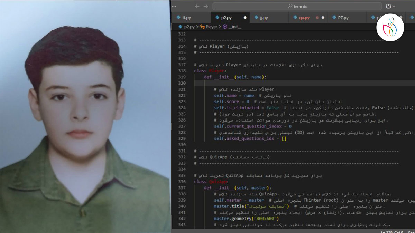The width and height of the screenshot is (415, 233).
Task: Click line number 336 in the gutter
Action: [182, 182]
